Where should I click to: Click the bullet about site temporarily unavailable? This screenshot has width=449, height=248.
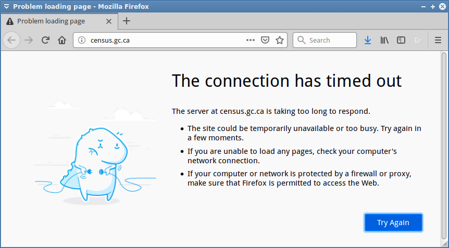click(304, 133)
